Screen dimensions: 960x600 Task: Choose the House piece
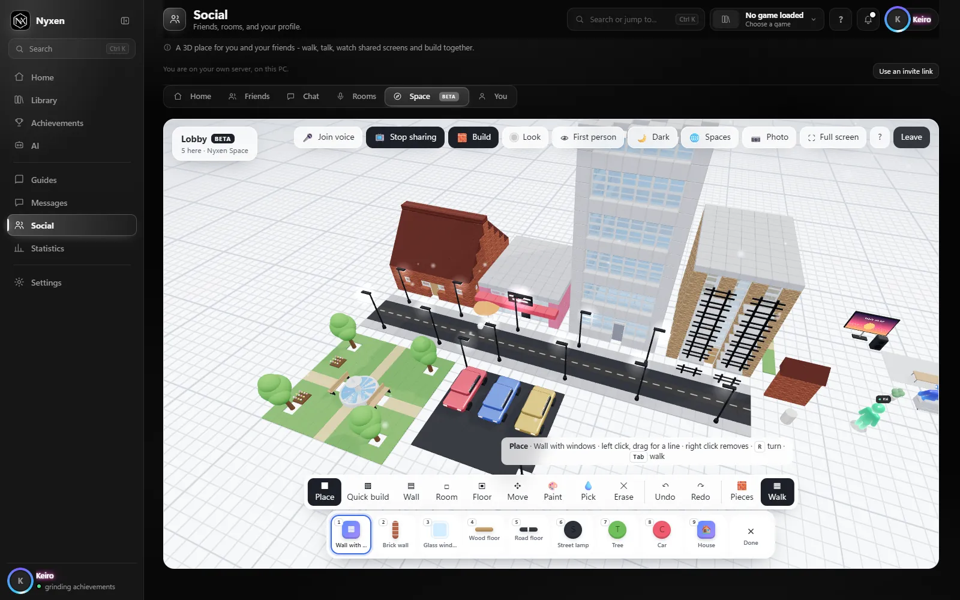(706, 534)
